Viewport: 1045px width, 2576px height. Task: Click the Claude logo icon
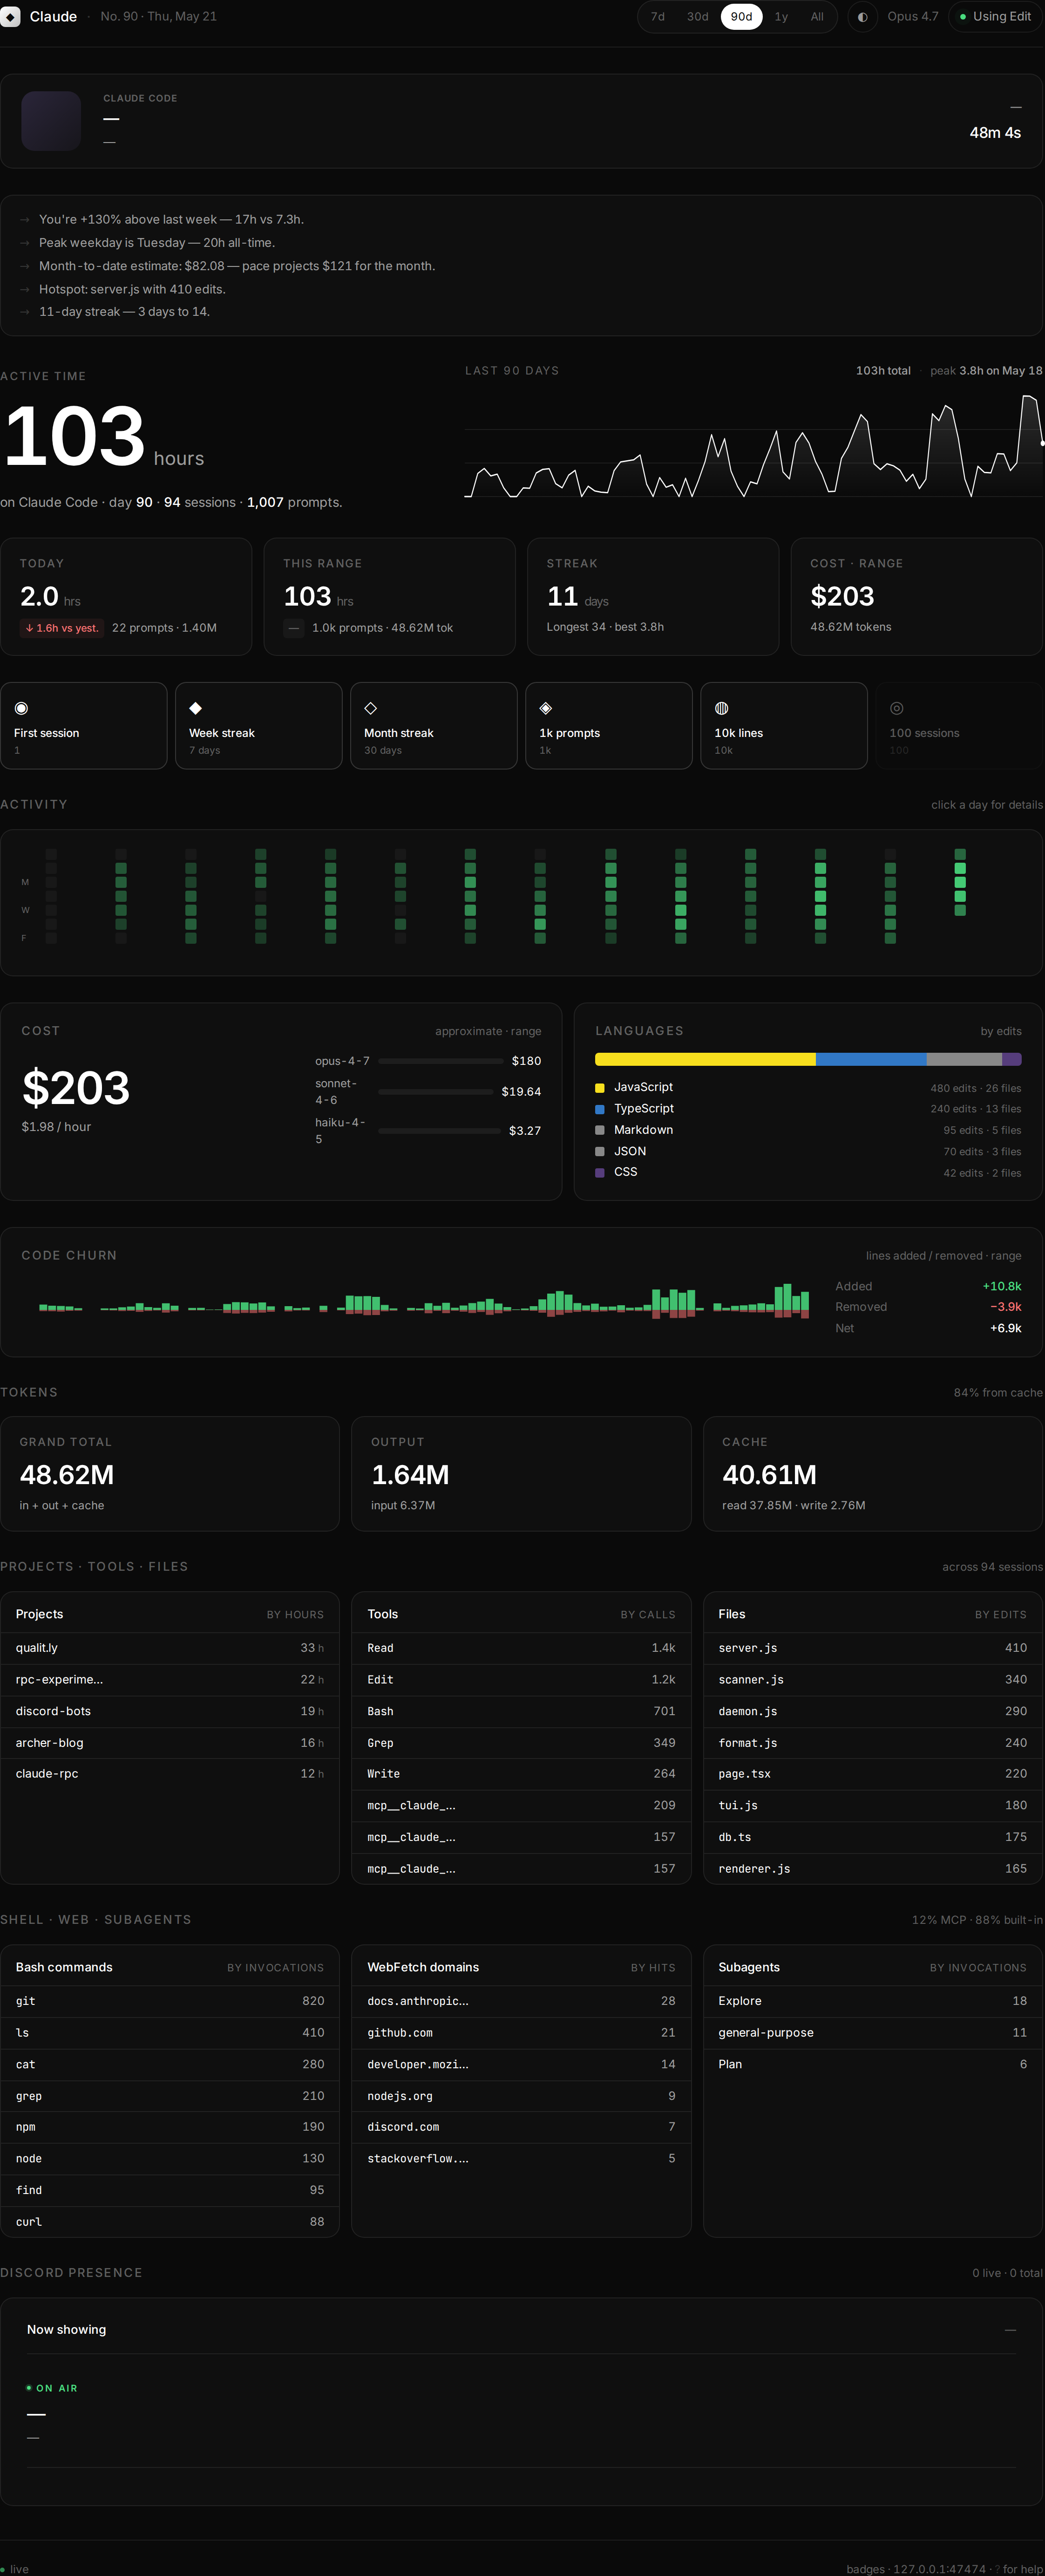point(10,17)
